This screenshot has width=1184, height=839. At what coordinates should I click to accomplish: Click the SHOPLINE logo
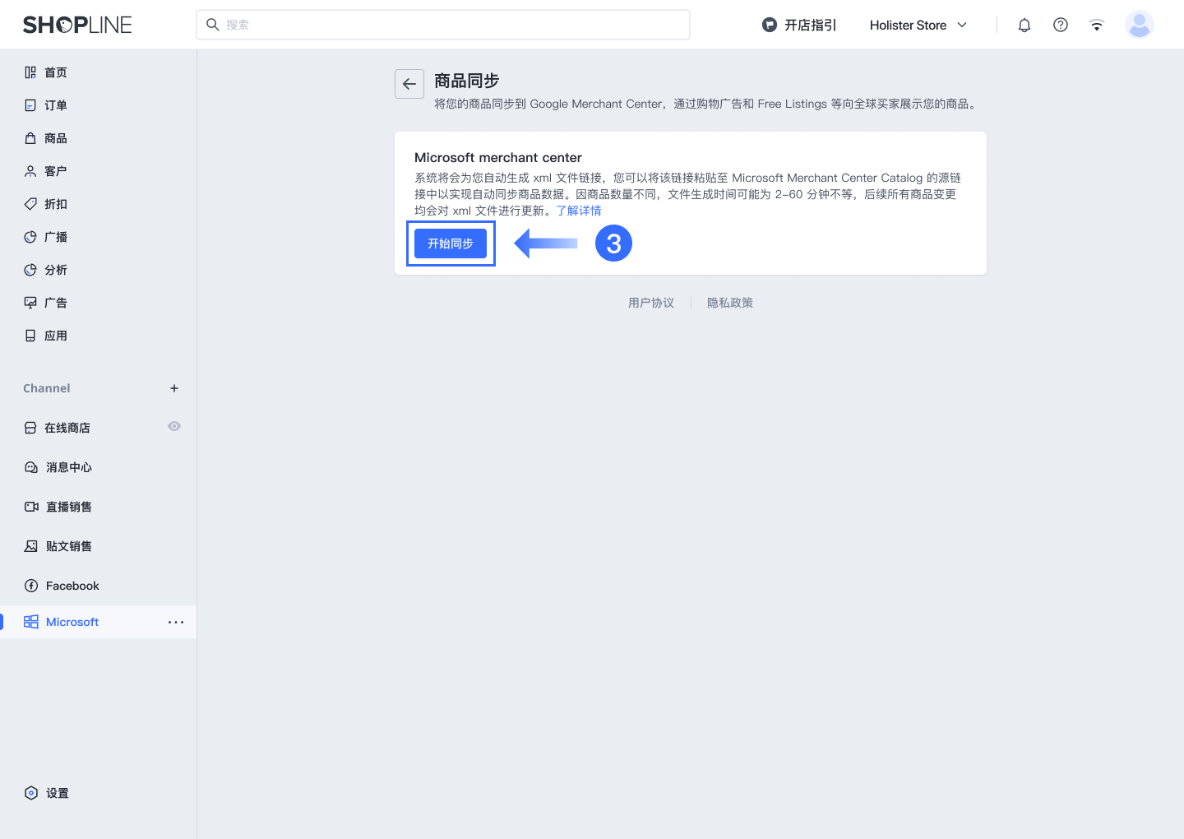point(77,25)
